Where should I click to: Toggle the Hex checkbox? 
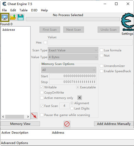(45, 42)
